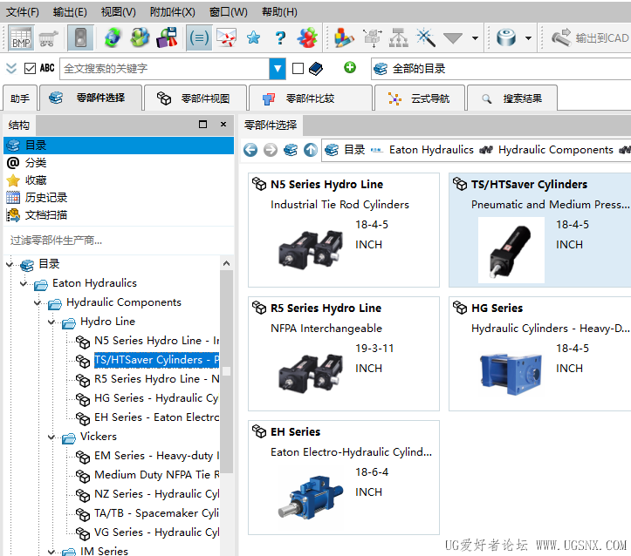
Task: Switch to the 零部件比较 tab
Action: 310,98
